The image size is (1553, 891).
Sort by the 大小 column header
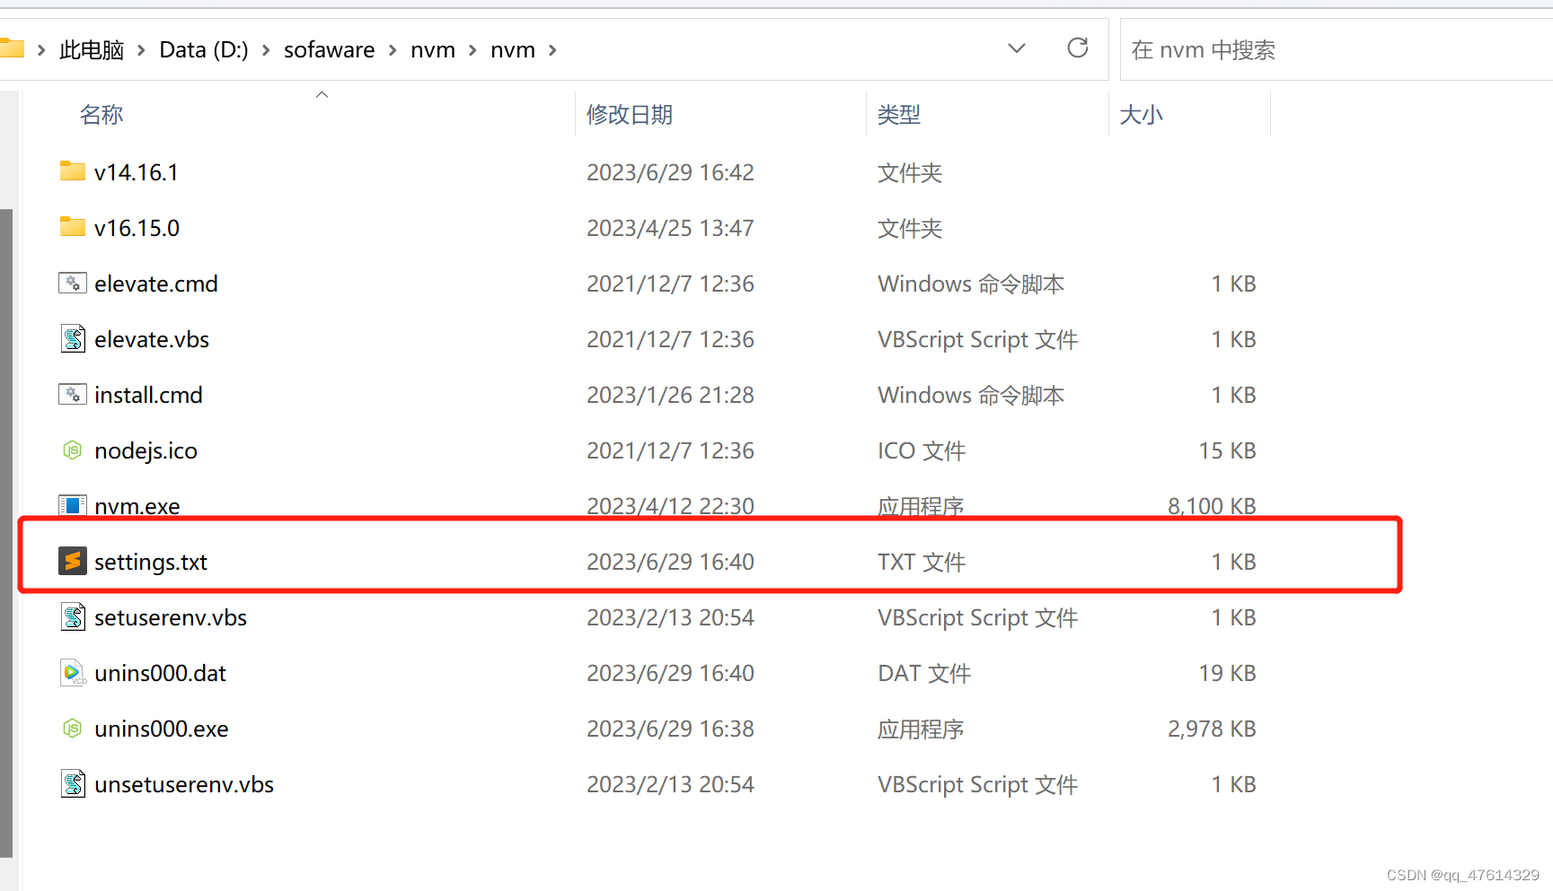[x=1142, y=115]
